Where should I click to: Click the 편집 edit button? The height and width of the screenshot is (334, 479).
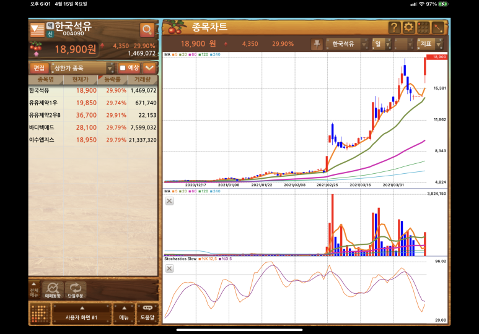pyautogui.click(x=39, y=67)
